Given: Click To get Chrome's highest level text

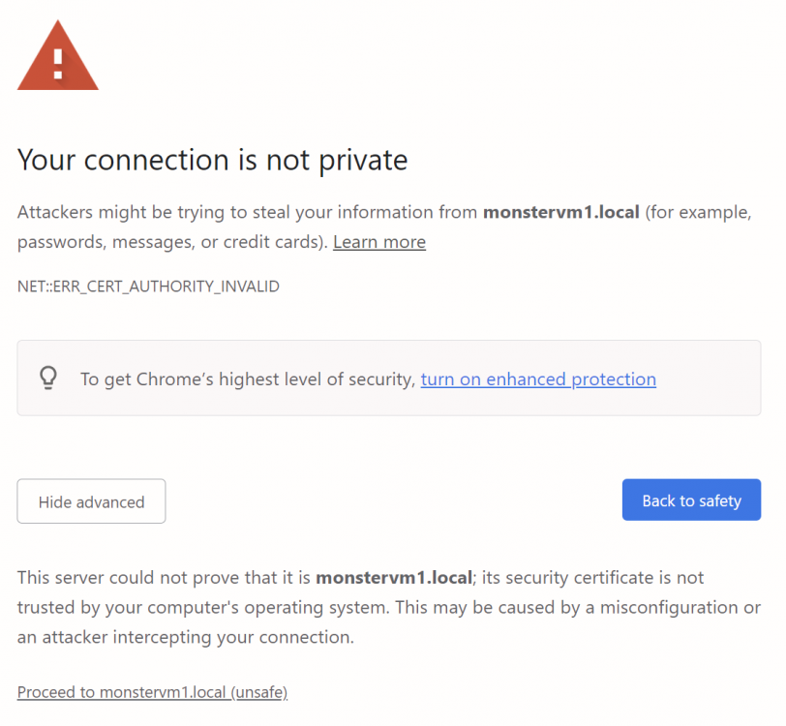Looking at the screenshot, I should coord(248,379).
